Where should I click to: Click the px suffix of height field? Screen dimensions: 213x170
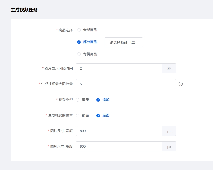tap(169, 146)
